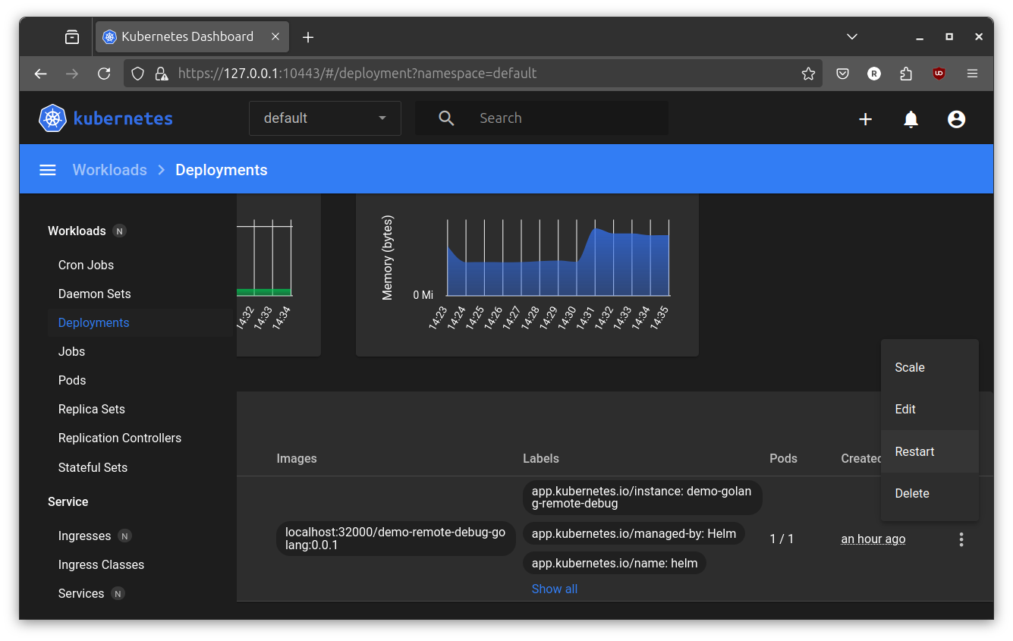Viewport: 1013px width, 641px height.
Task: Open the notifications bell
Action: click(x=911, y=119)
